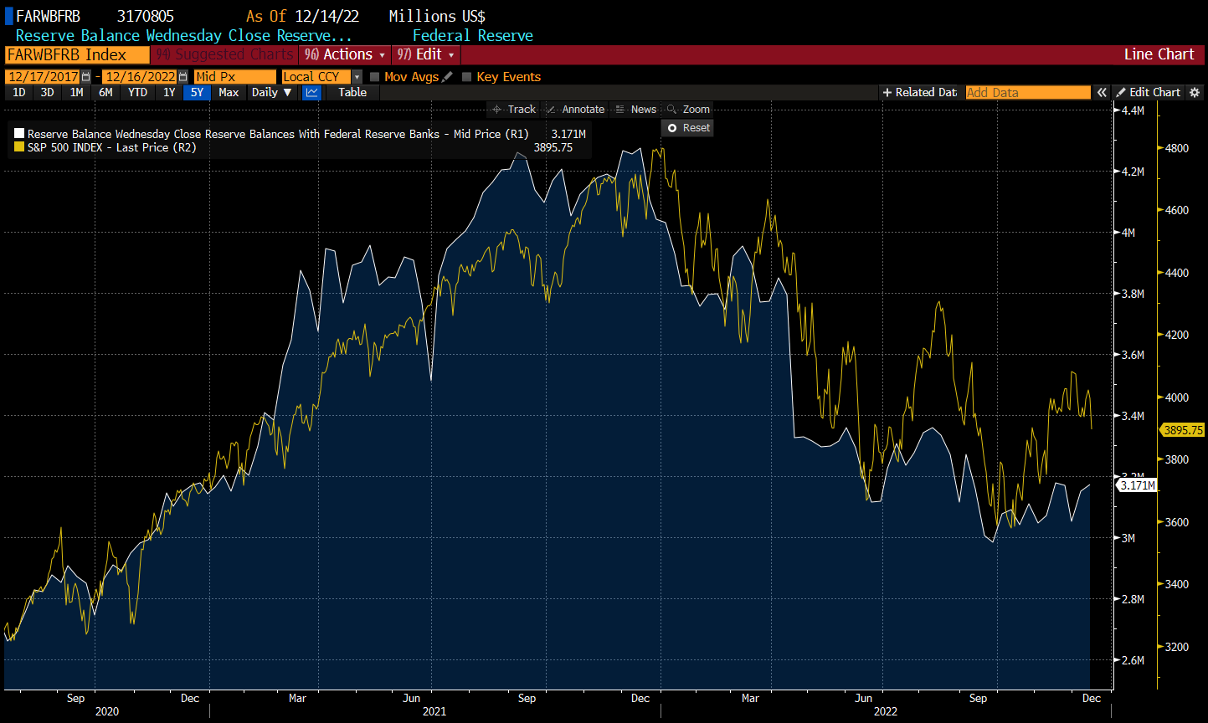Image resolution: width=1208 pixels, height=723 pixels.
Task: Select the Max time range tab
Action: click(x=229, y=93)
